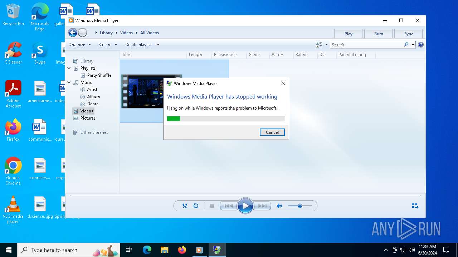This screenshot has height=257, width=458.
Task: Sort by the Size column header
Action: [327, 55]
